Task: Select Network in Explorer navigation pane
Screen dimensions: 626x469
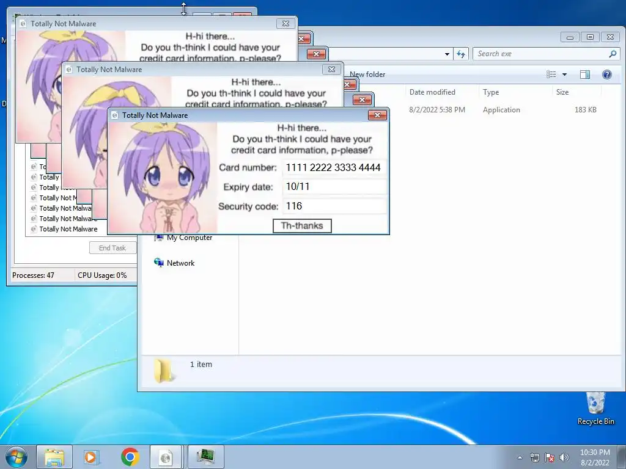Action: click(180, 263)
